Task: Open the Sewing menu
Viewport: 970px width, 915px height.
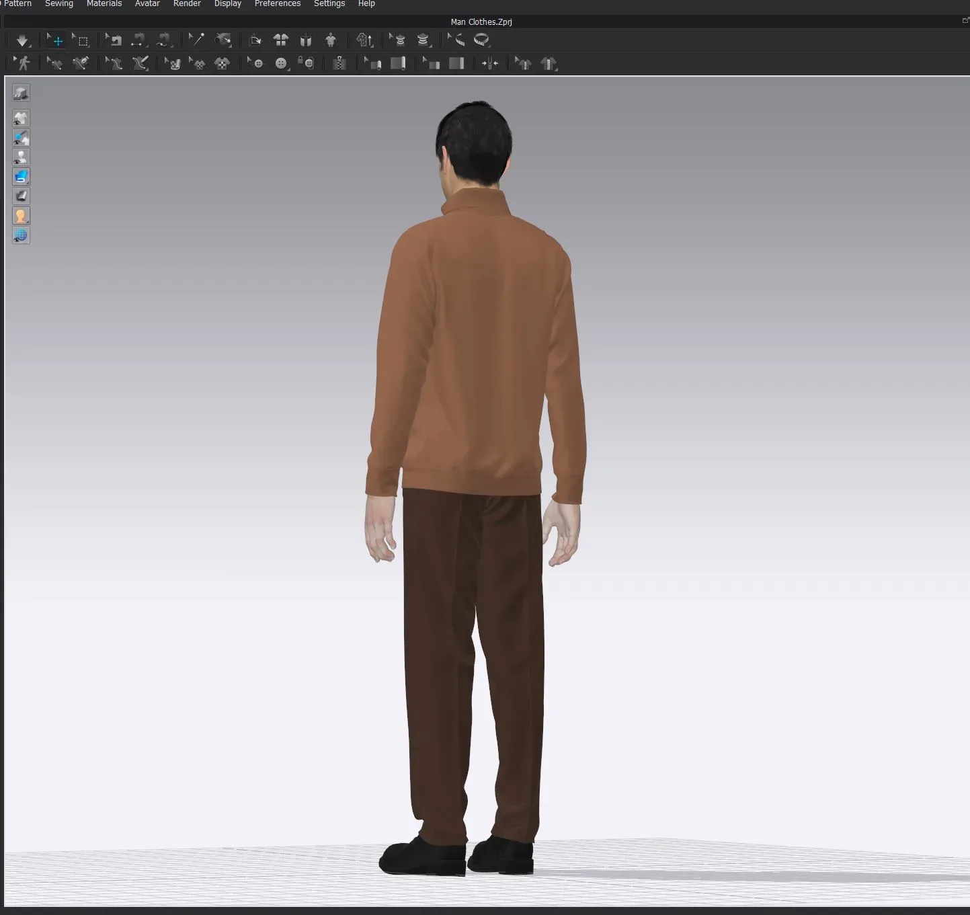Action: 59,4
